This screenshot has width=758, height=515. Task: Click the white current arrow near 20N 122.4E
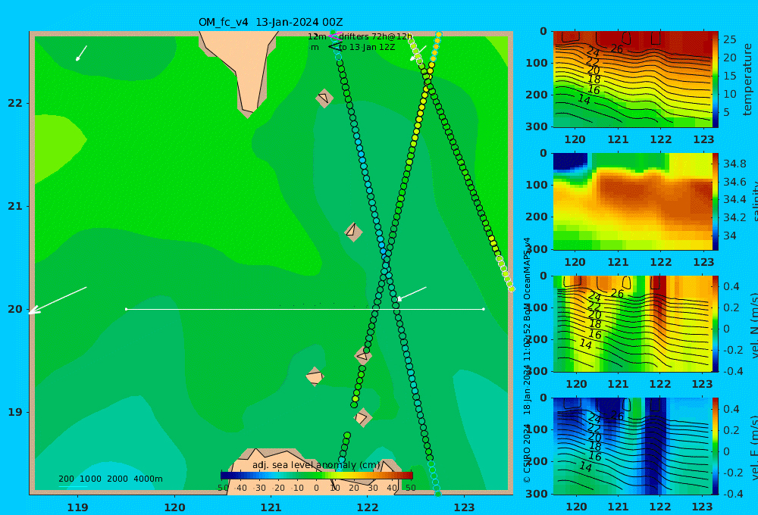(x=411, y=294)
